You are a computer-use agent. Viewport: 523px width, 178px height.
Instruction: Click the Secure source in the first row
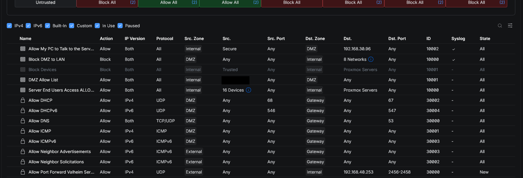tap(230, 49)
